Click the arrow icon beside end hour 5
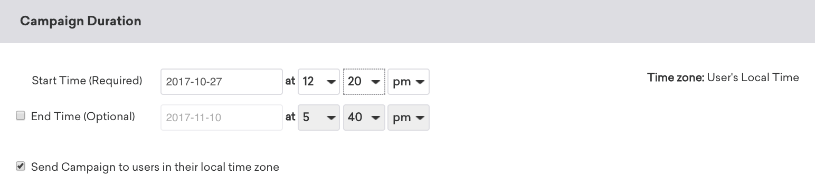Screen dimensions: 815x195 (331, 118)
